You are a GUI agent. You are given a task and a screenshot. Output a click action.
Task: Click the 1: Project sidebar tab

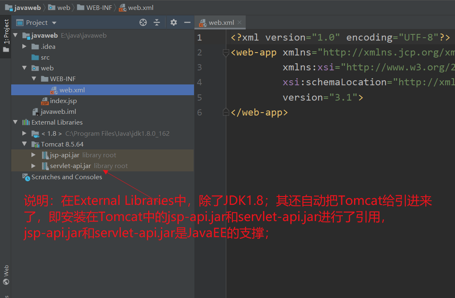coord(6,29)
